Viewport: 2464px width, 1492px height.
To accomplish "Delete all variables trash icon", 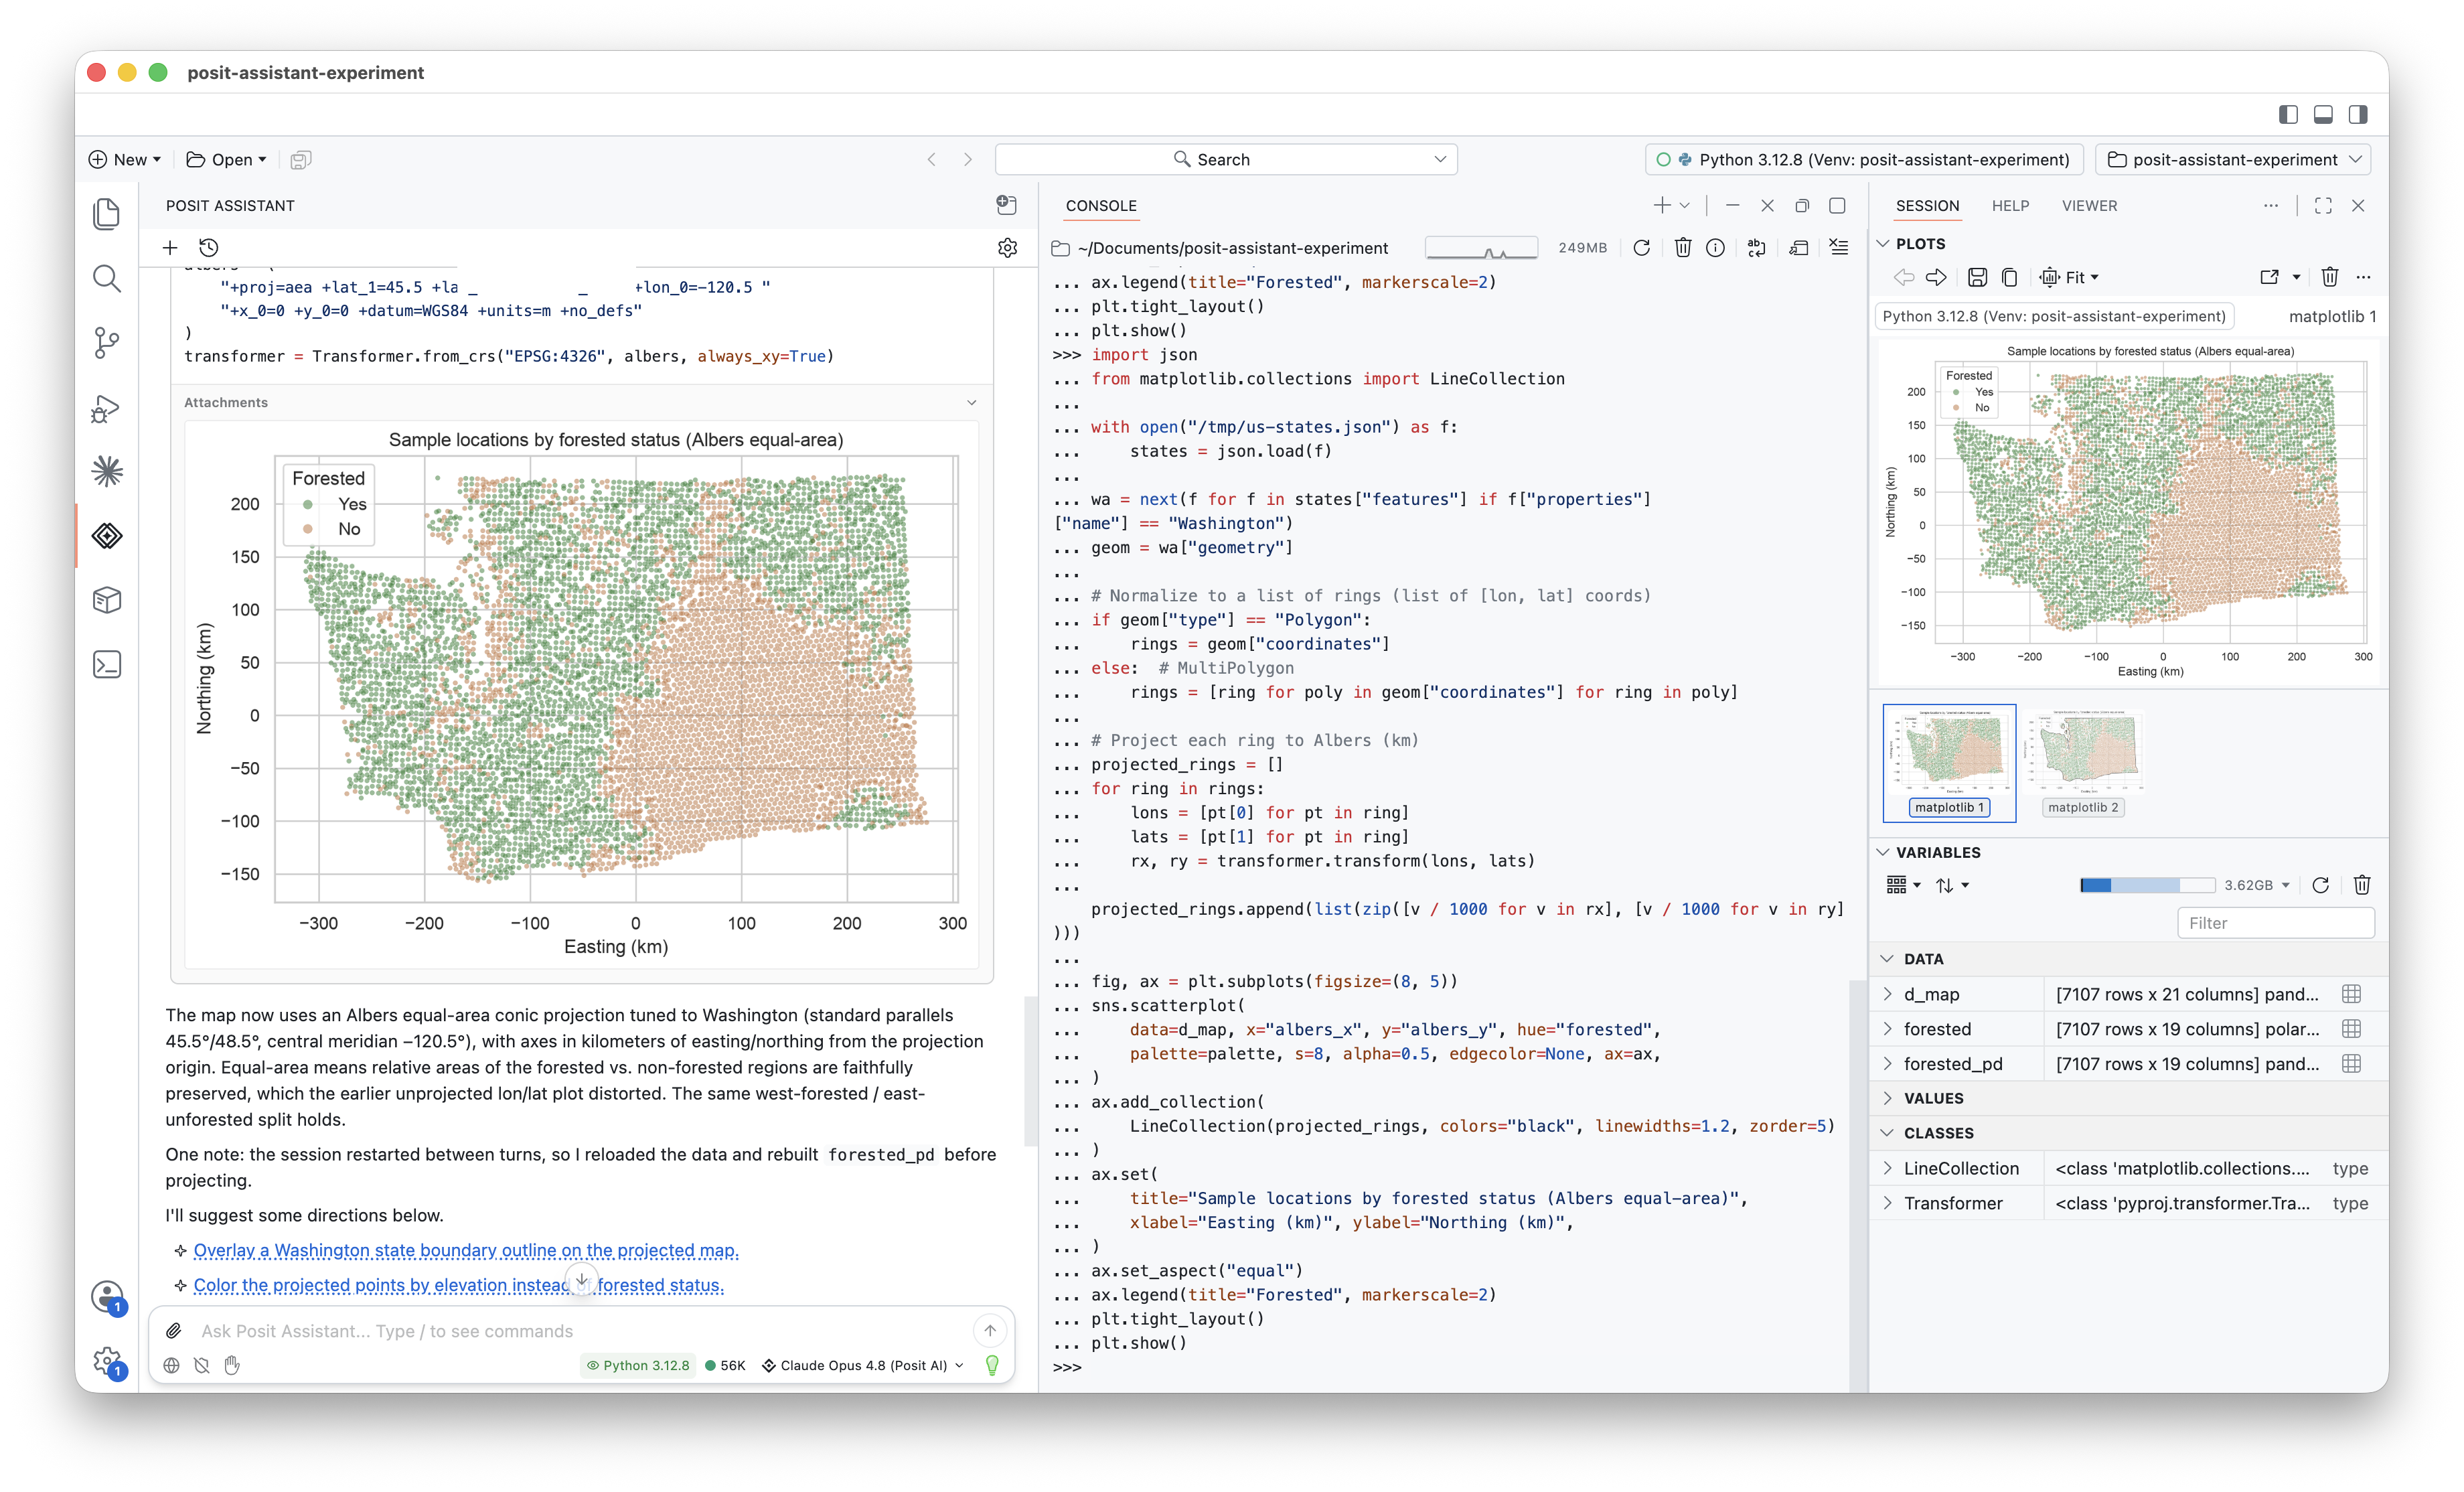I will [2362, 885].
